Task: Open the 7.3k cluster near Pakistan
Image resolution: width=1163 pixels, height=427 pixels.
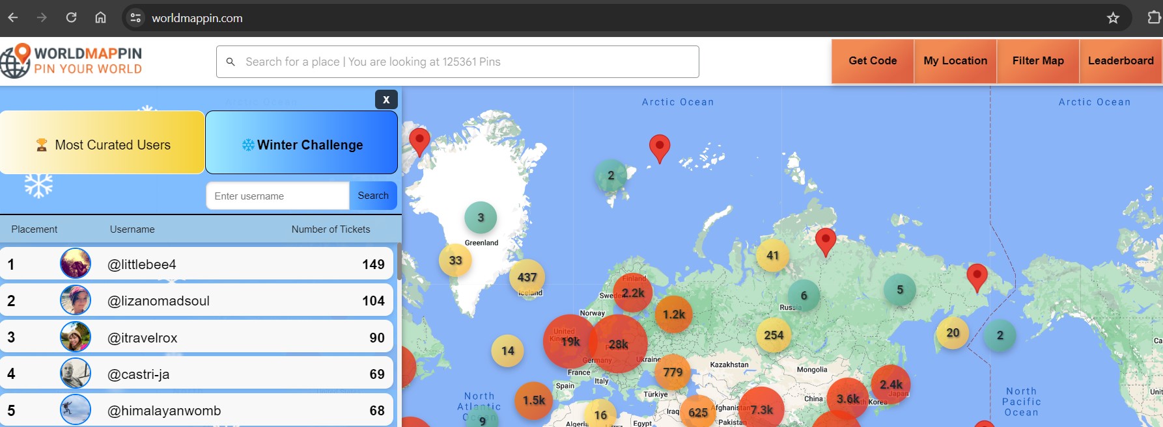Action: point(761,409)
